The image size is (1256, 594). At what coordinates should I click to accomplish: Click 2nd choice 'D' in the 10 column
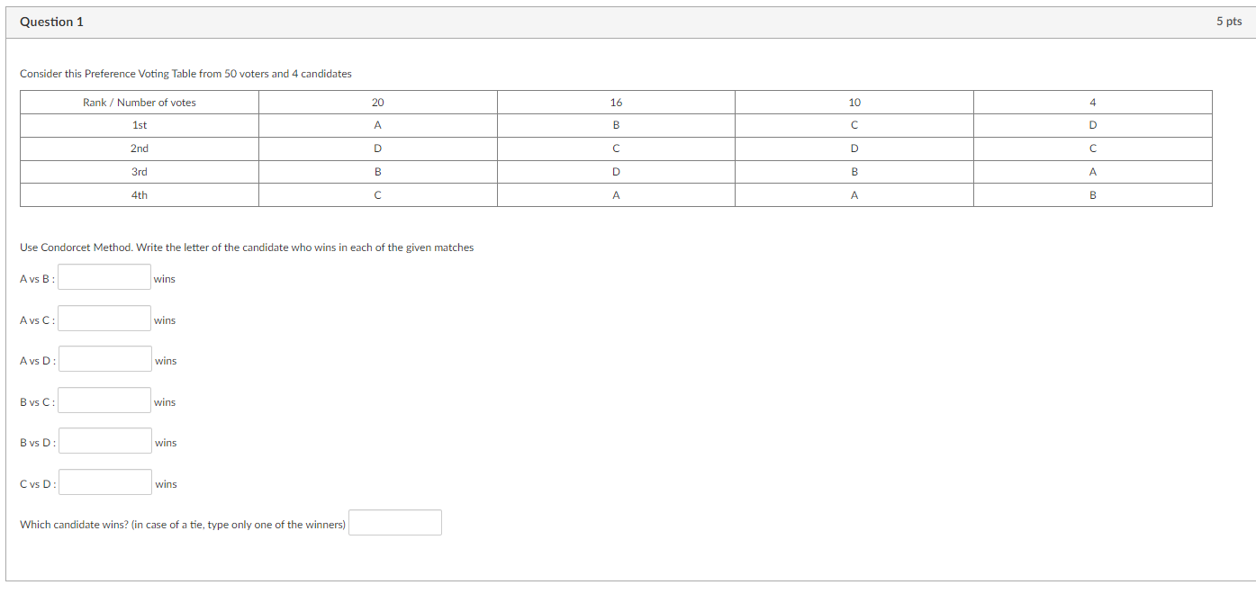coord(854,148)
